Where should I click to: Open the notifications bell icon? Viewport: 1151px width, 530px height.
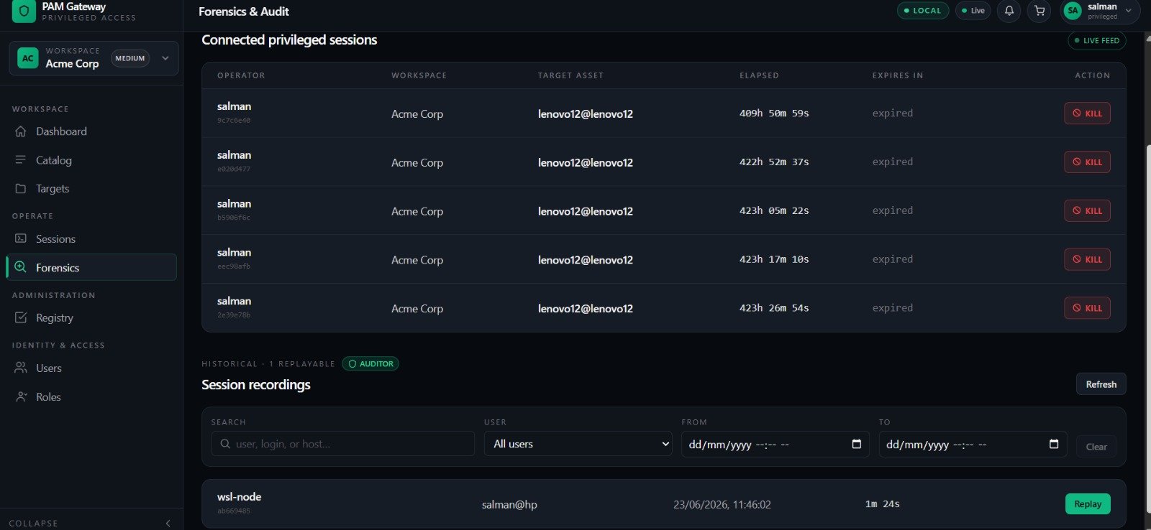tap(1009, 11)
